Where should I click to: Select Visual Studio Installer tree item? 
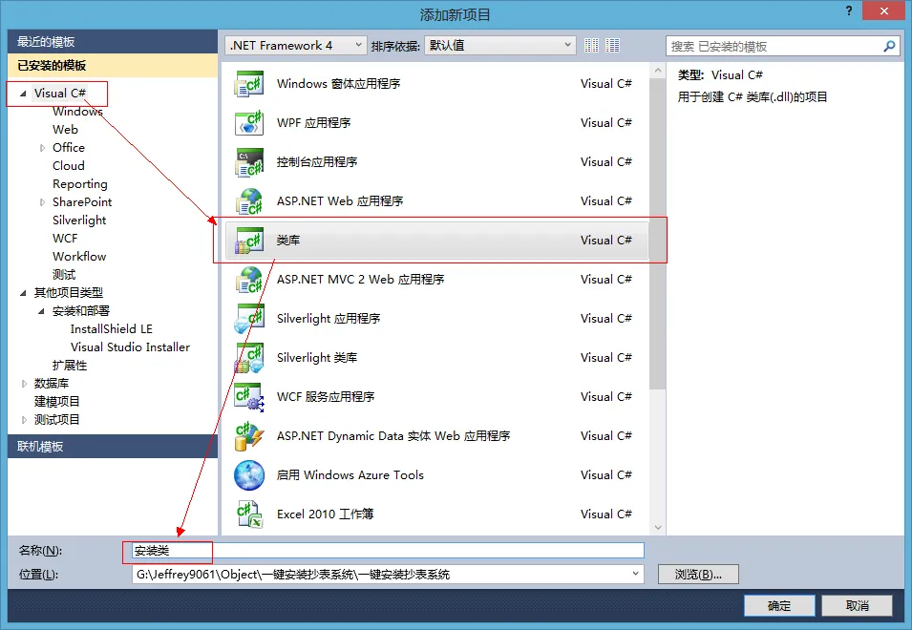click(x=130, y=346)
